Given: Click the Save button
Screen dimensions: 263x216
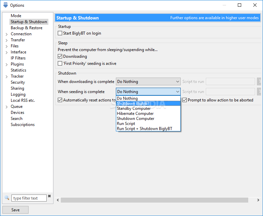Looking at the screenshot, I should [15, 210].
